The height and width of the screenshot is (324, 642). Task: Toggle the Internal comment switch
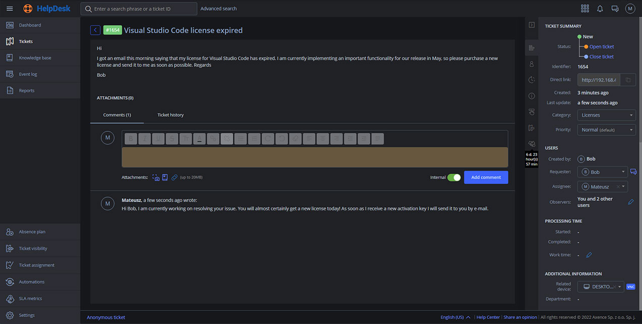[454, 178]
